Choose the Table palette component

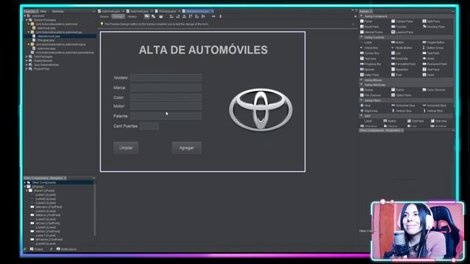click(428, 75)
